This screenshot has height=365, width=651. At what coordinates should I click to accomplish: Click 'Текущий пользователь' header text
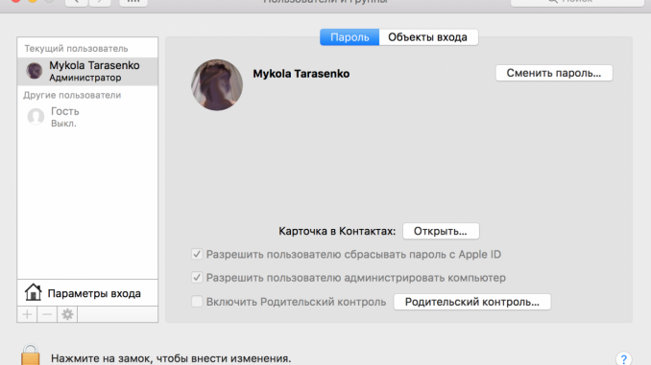(x=77, y=49)
